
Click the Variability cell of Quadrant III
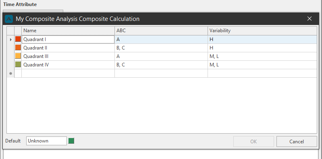pyautogui.click(x=262, y=56)
